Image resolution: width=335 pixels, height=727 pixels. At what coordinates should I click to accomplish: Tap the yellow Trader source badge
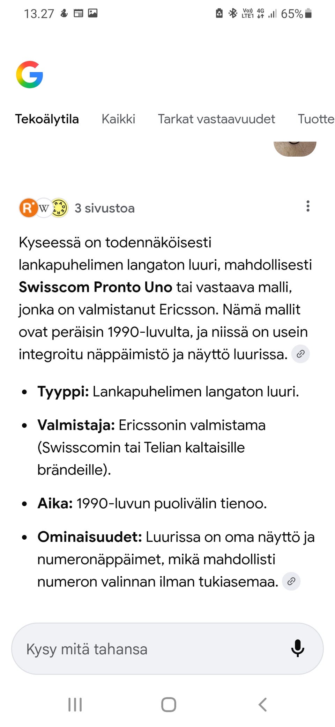click(x=59, y=208)
